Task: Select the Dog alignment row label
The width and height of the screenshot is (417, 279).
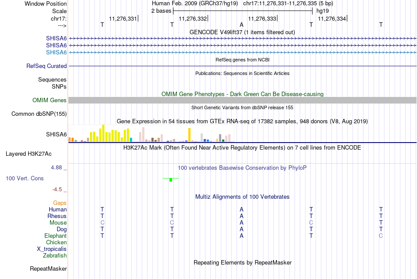Action: tap(61, 229)
